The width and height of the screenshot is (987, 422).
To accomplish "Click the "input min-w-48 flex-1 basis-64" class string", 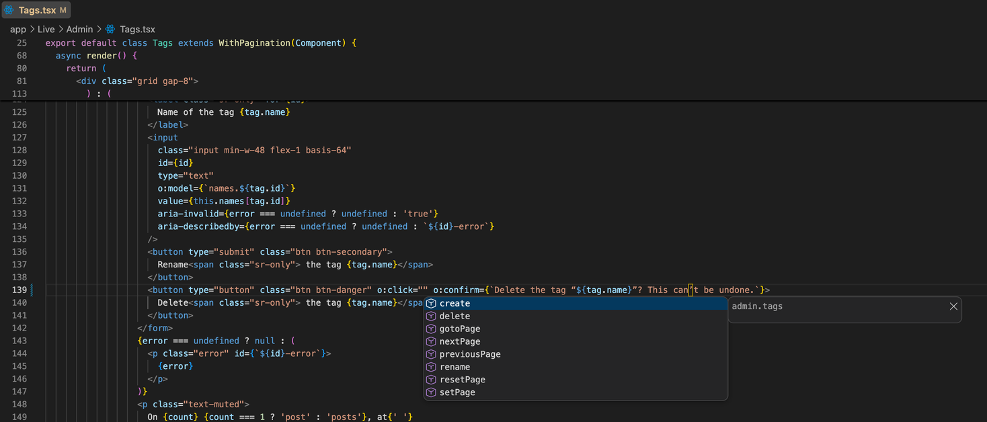I will [x=271, y=151].
